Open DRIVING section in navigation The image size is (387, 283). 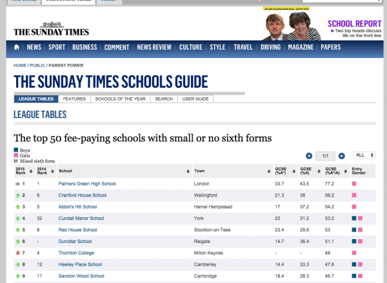270,47
